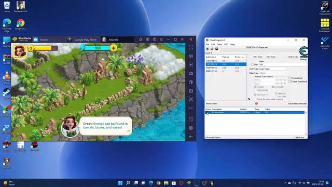Toggle the Hex checkbox in Cheat Engine

[x=253, y=64]
